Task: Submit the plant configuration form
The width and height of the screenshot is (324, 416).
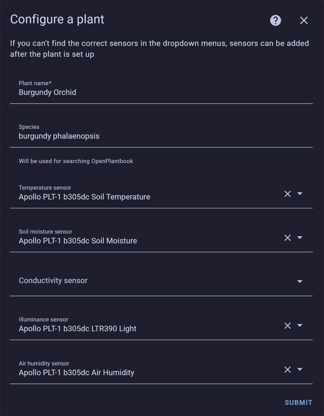Action: pyautogui.click(x=298, y=403)
